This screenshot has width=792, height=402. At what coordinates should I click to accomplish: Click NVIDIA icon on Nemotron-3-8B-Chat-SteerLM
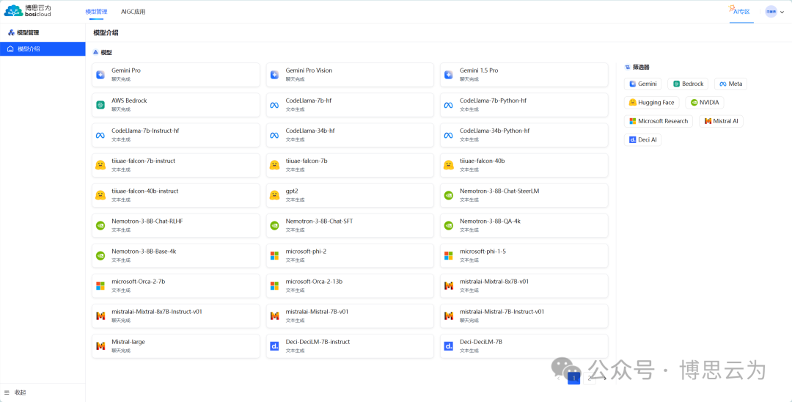click(449, 195)
